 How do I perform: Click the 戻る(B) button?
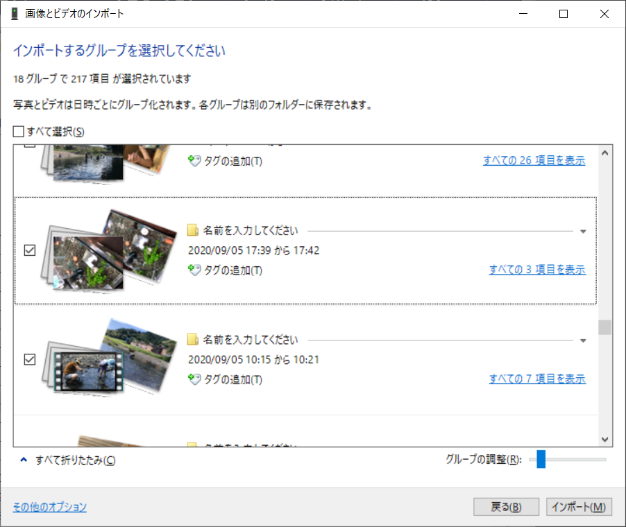coord(506,507)
